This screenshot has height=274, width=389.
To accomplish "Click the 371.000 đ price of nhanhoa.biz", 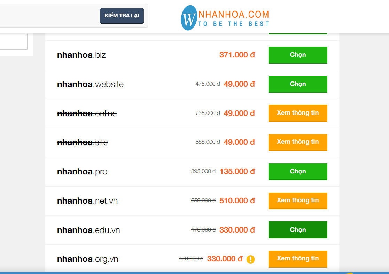I will [237, 55].
